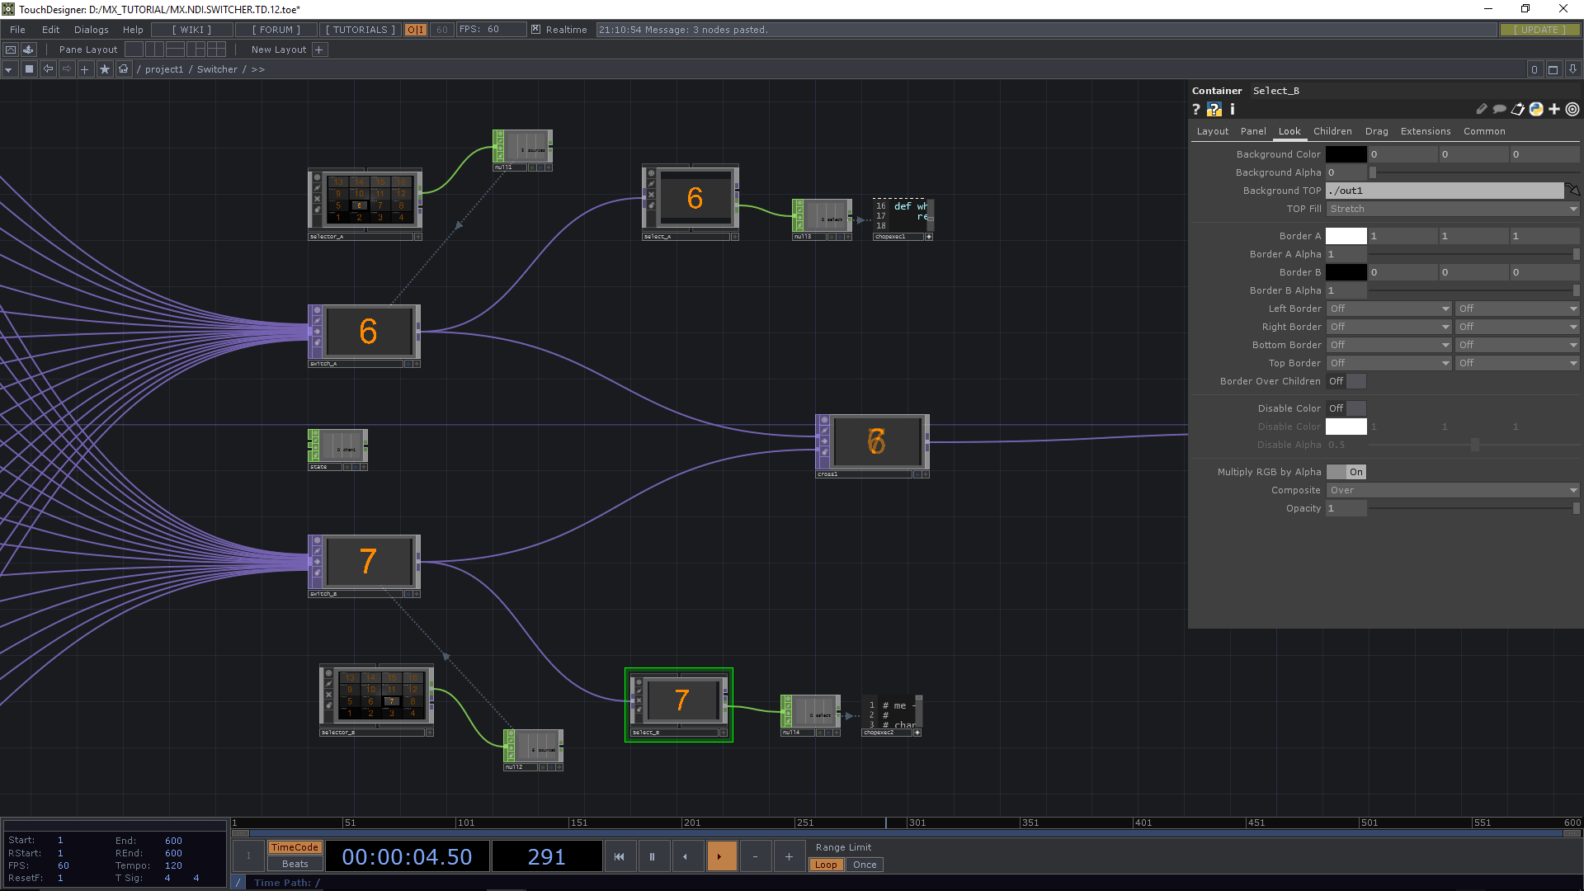Open operator comment speech bubble icon

pyautogui.click(x=1500, y=109)
